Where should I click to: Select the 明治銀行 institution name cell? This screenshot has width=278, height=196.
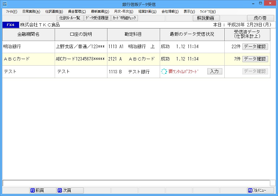click(x=28, y=47)
